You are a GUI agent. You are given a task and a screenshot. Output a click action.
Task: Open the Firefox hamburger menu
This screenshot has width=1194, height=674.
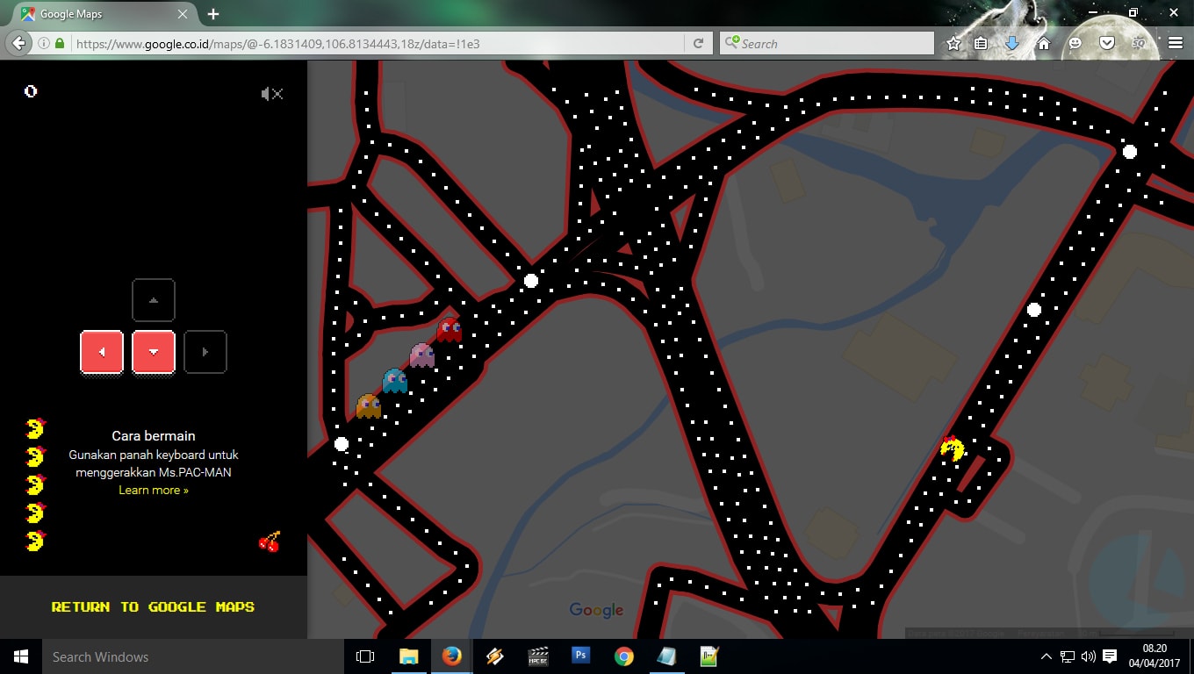point(1176,43)
